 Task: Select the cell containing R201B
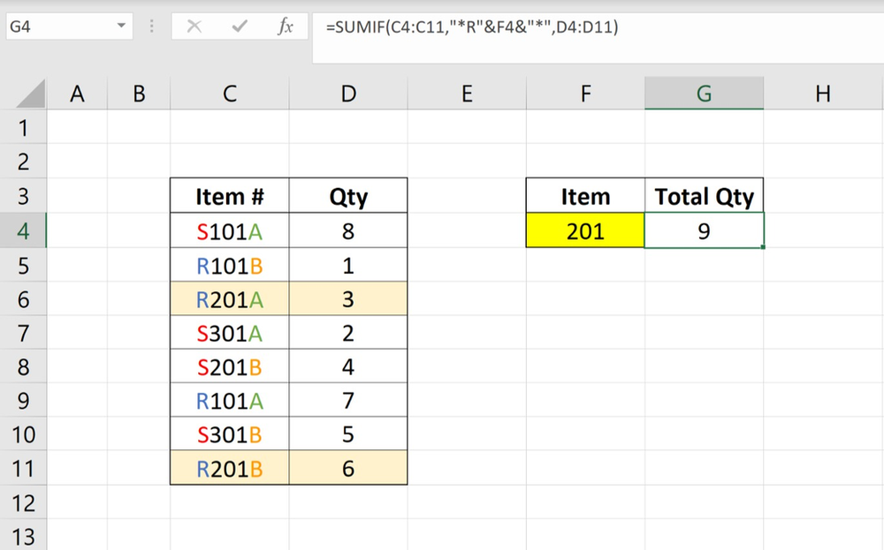tap(229, 468)
